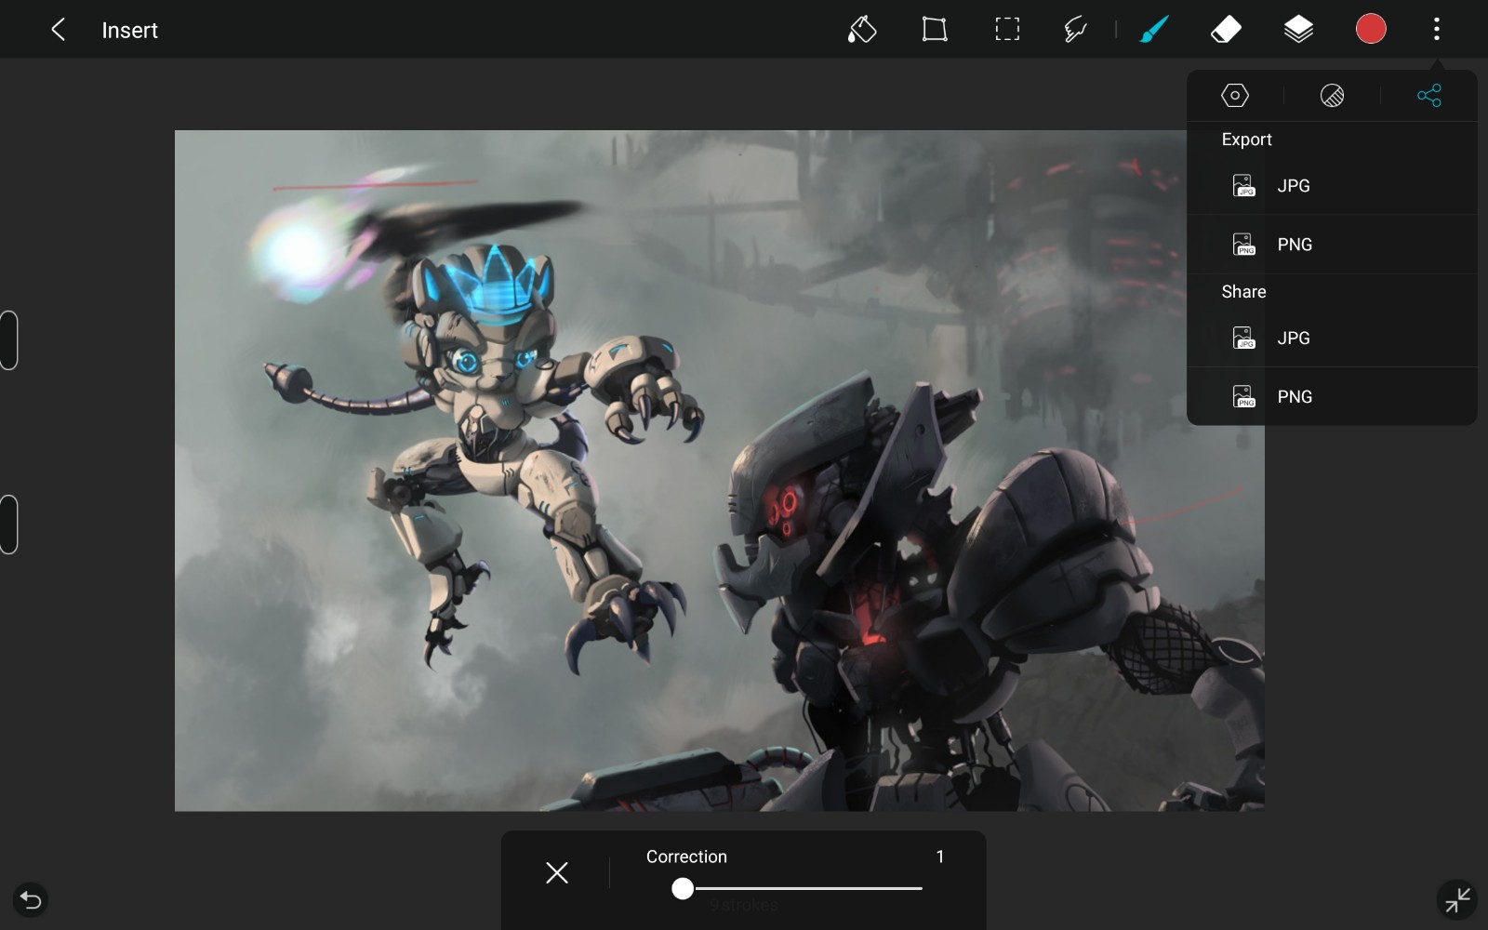Go back with the top-left arrow
1488x930 pixels.
58,30
